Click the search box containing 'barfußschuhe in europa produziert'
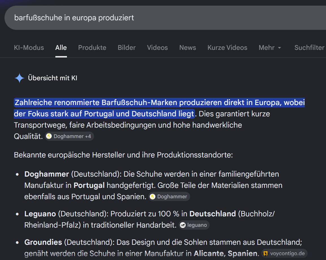 coord(165,18)
